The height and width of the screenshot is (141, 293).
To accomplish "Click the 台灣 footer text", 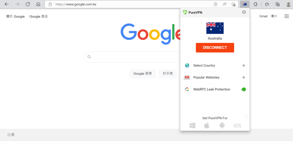I will pos(11,135).
